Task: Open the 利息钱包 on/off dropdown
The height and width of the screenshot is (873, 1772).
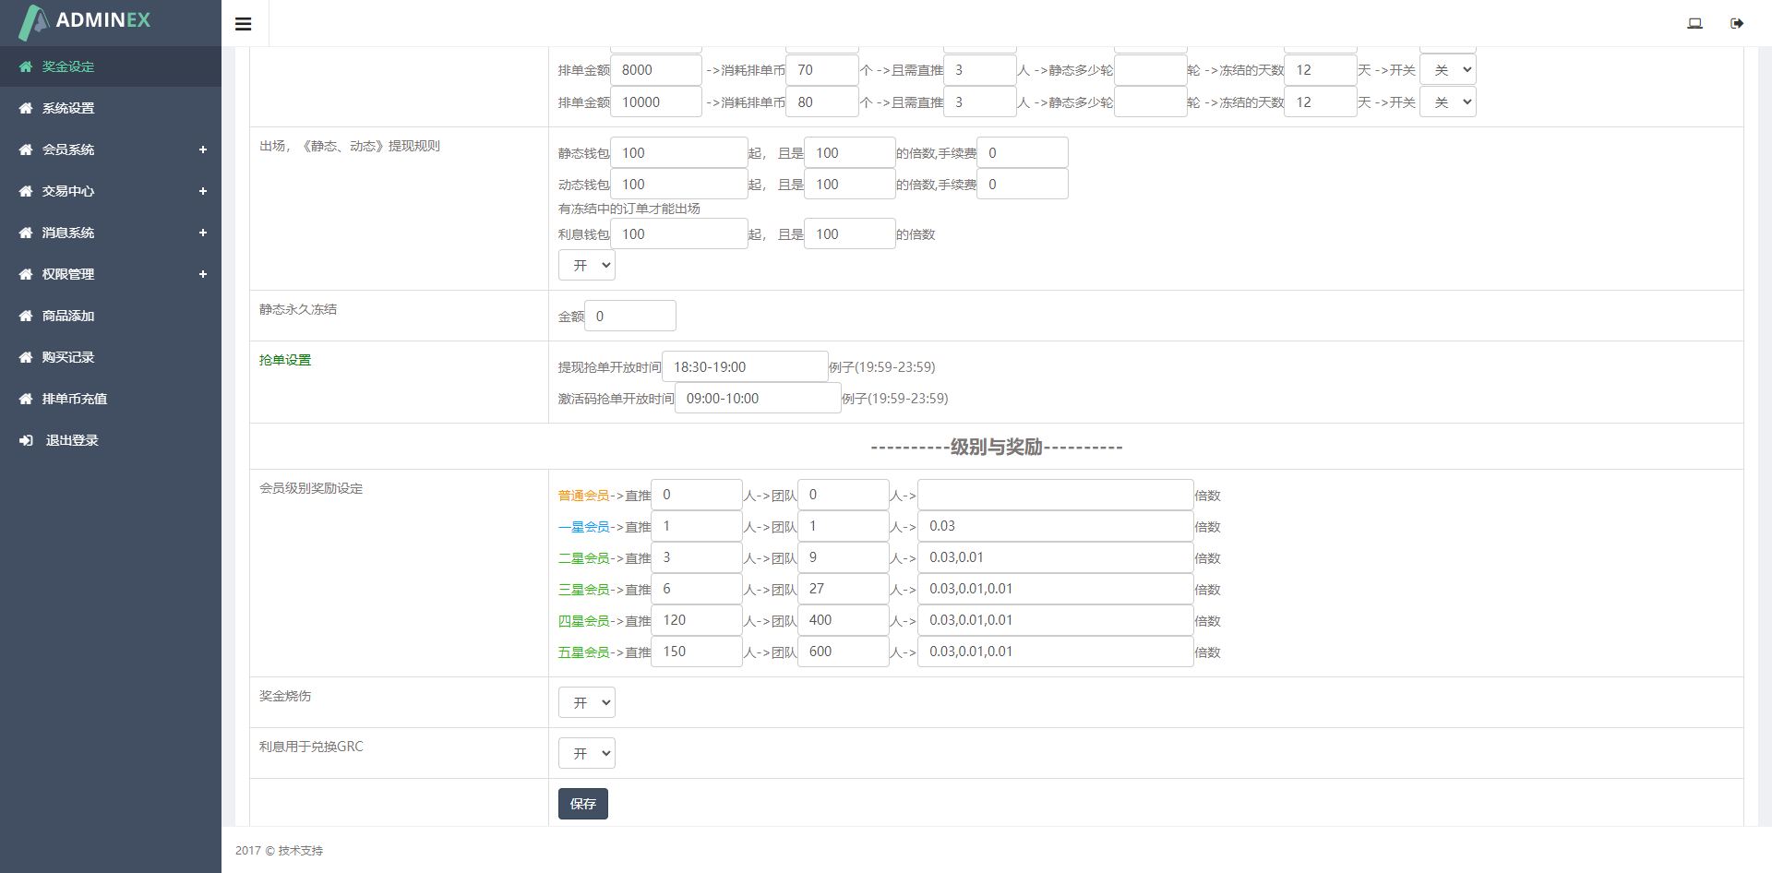Action: [587, 266]
